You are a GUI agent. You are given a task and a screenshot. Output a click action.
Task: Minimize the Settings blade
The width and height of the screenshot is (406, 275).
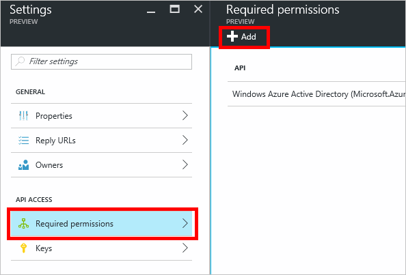(151, 12)
